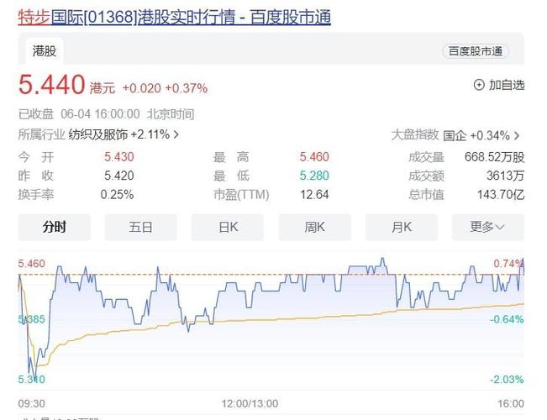Switch to the 五日 chart tab
This screenshot has width=547, height=420.
pos(140,227)
